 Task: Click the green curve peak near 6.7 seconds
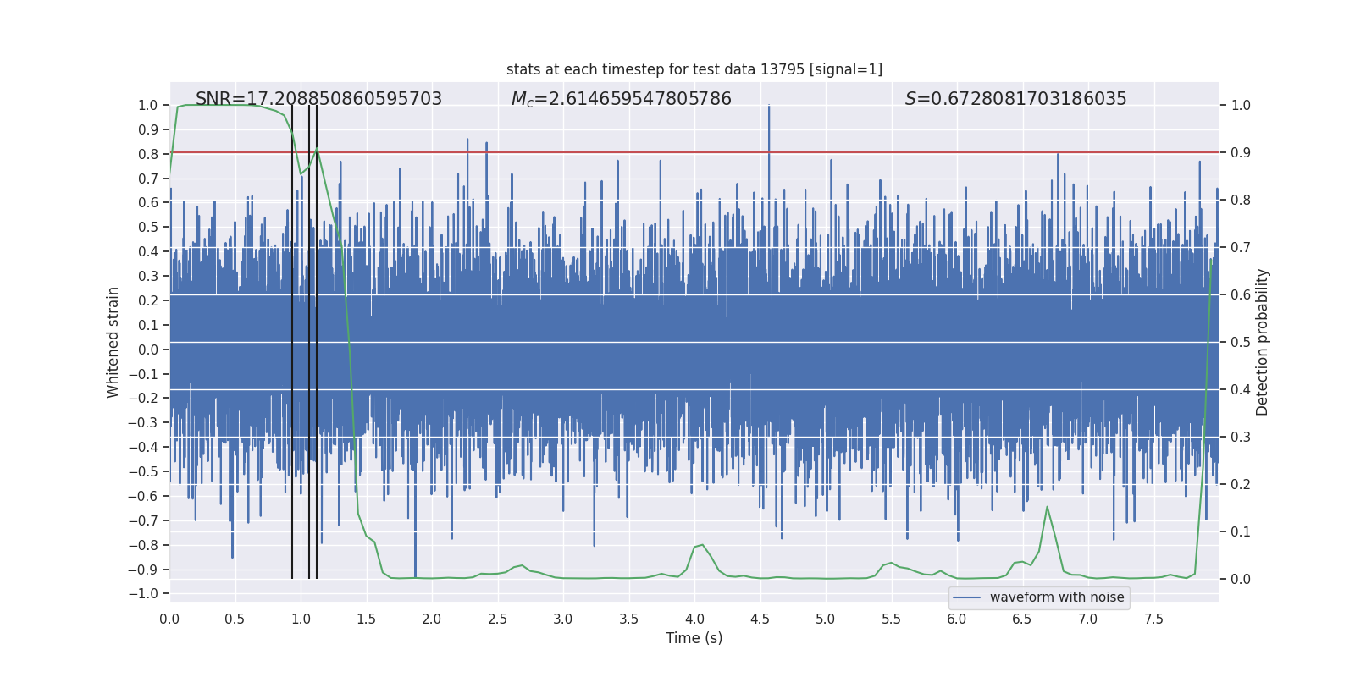tap(1047, 507)
